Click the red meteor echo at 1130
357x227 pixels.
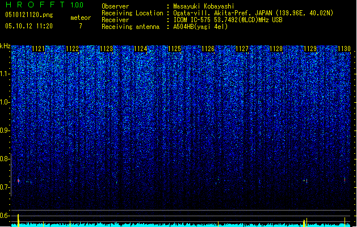pos(345,180)
